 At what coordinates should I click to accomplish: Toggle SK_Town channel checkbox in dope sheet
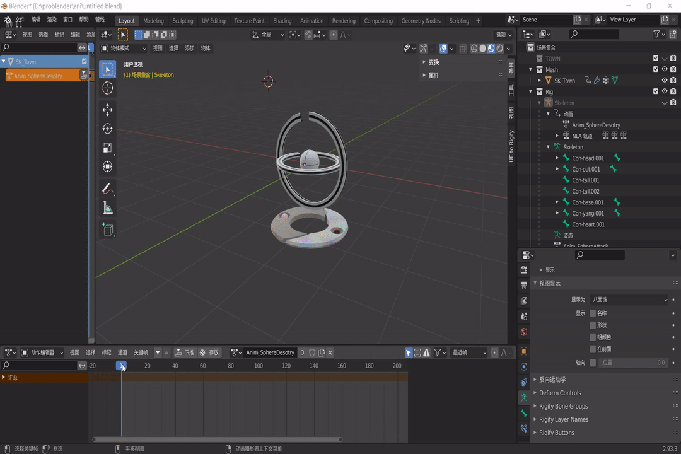click(84, 62)
